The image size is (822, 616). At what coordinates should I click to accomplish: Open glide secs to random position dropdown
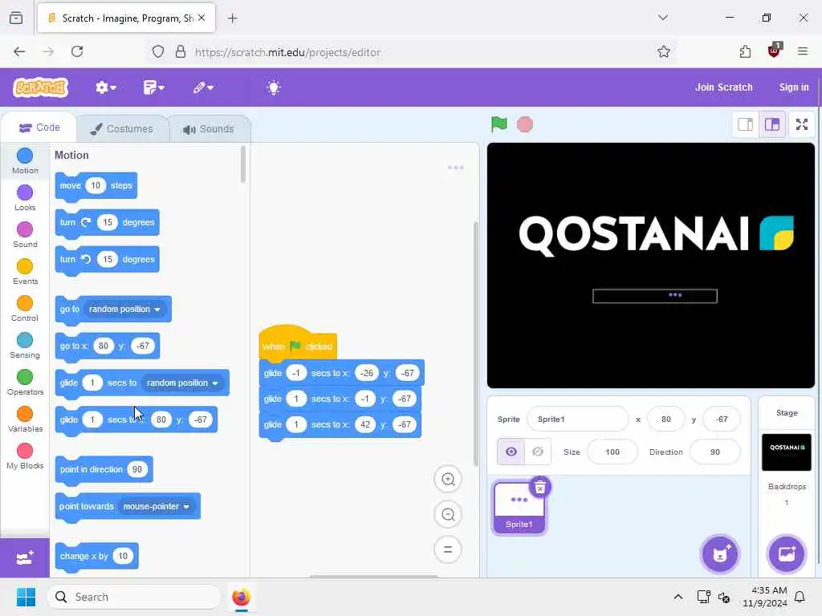click(182, 383)
